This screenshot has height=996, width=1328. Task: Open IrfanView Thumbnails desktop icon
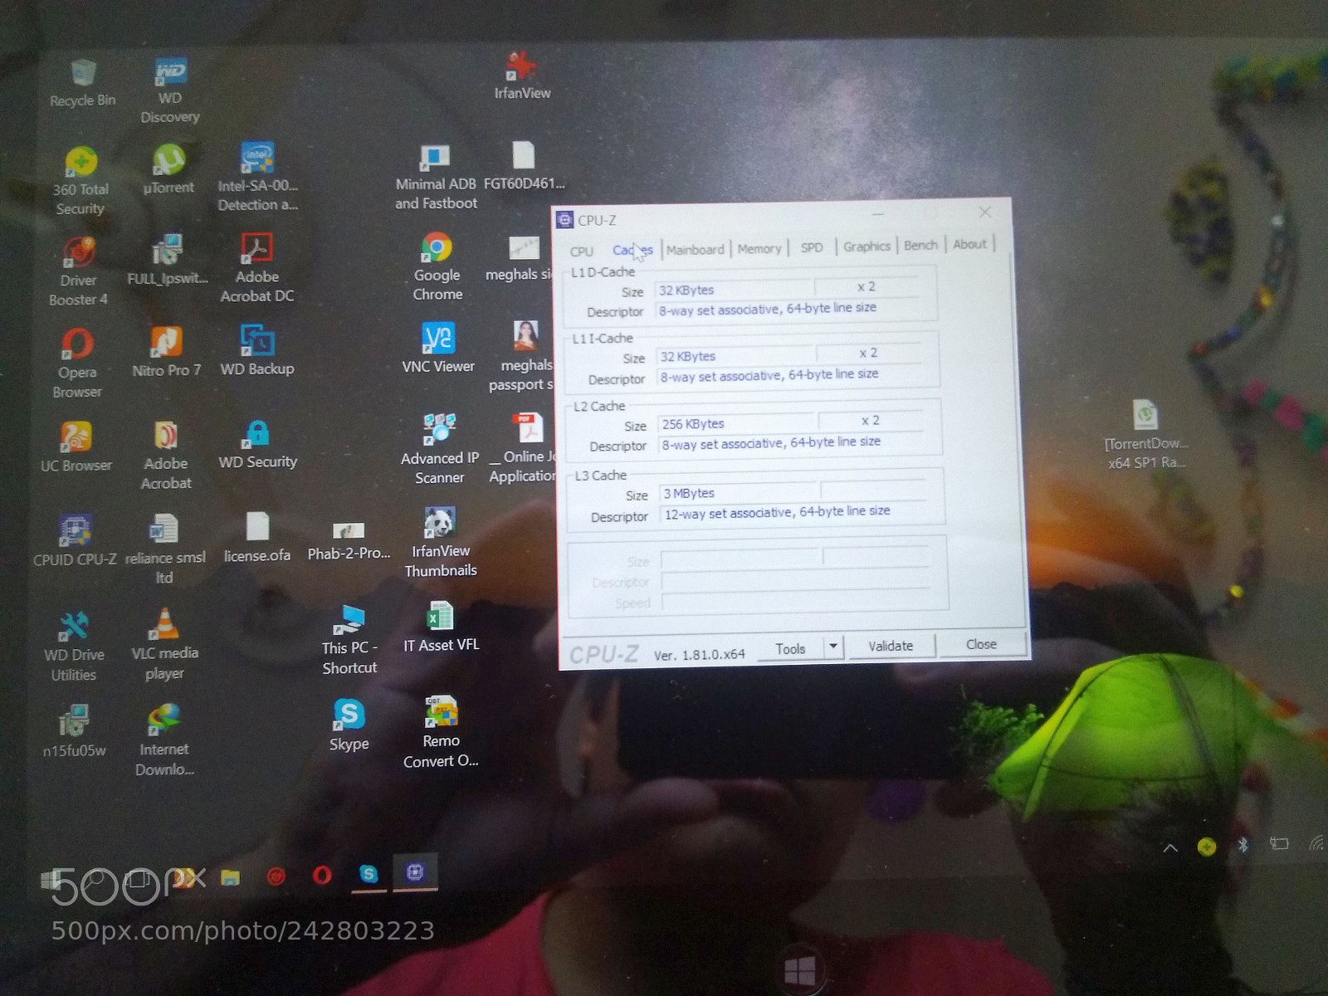(440, 543)
